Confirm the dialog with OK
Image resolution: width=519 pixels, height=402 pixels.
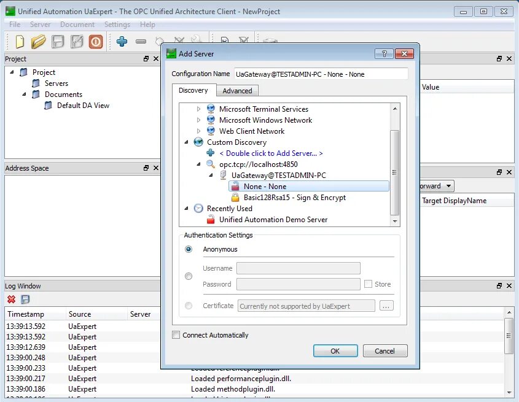click(x=335, y=350)
